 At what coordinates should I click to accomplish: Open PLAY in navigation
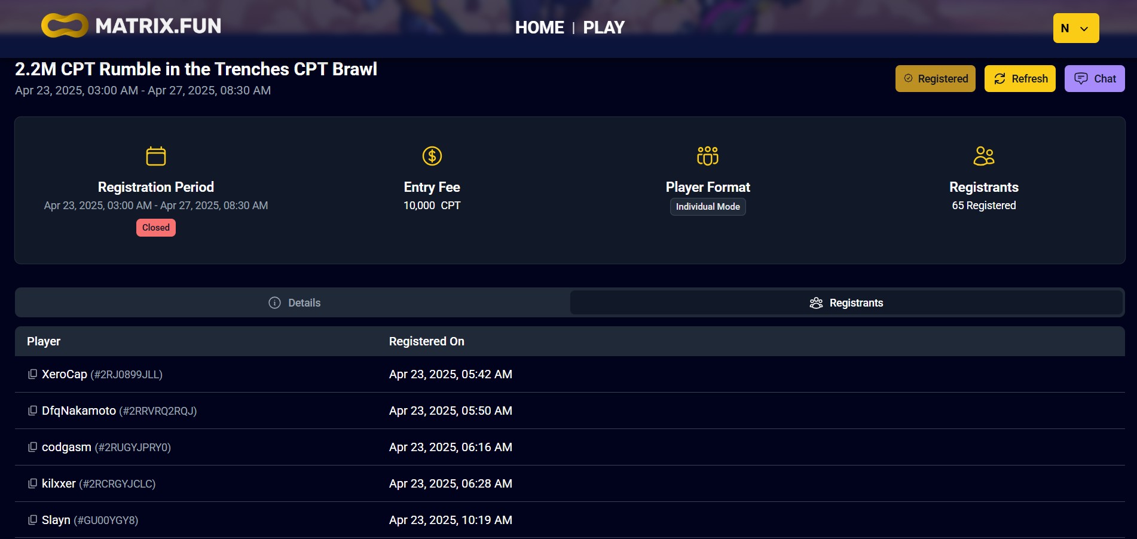click(x=604, y=27)
